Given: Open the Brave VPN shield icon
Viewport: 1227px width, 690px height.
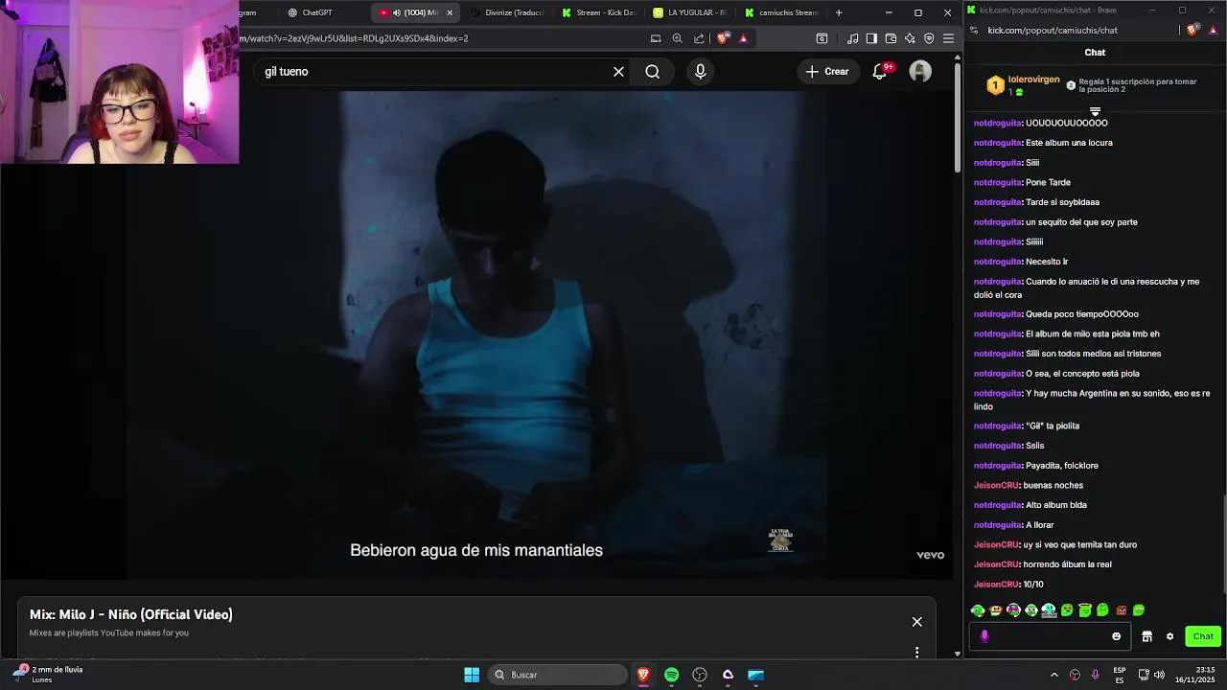Looking at the screenshot, I should (x=929, y=38).
